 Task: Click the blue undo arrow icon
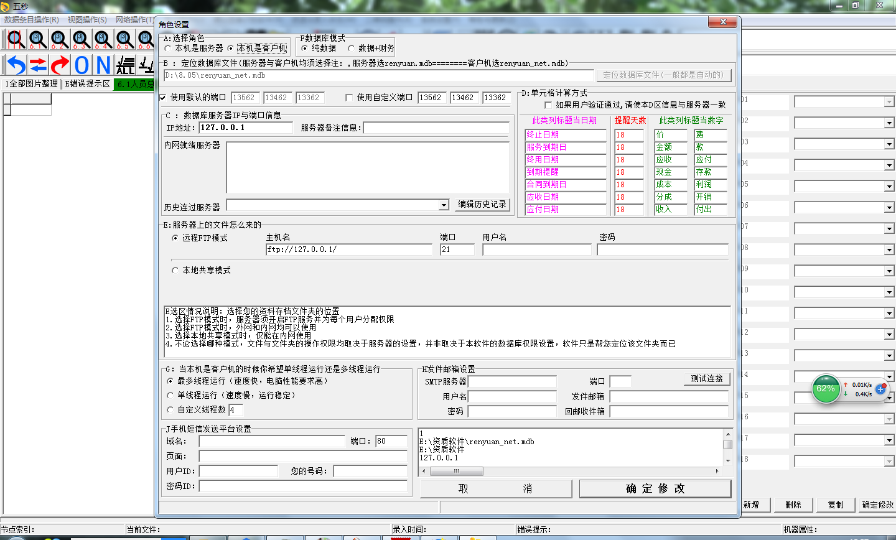[16, 65]
